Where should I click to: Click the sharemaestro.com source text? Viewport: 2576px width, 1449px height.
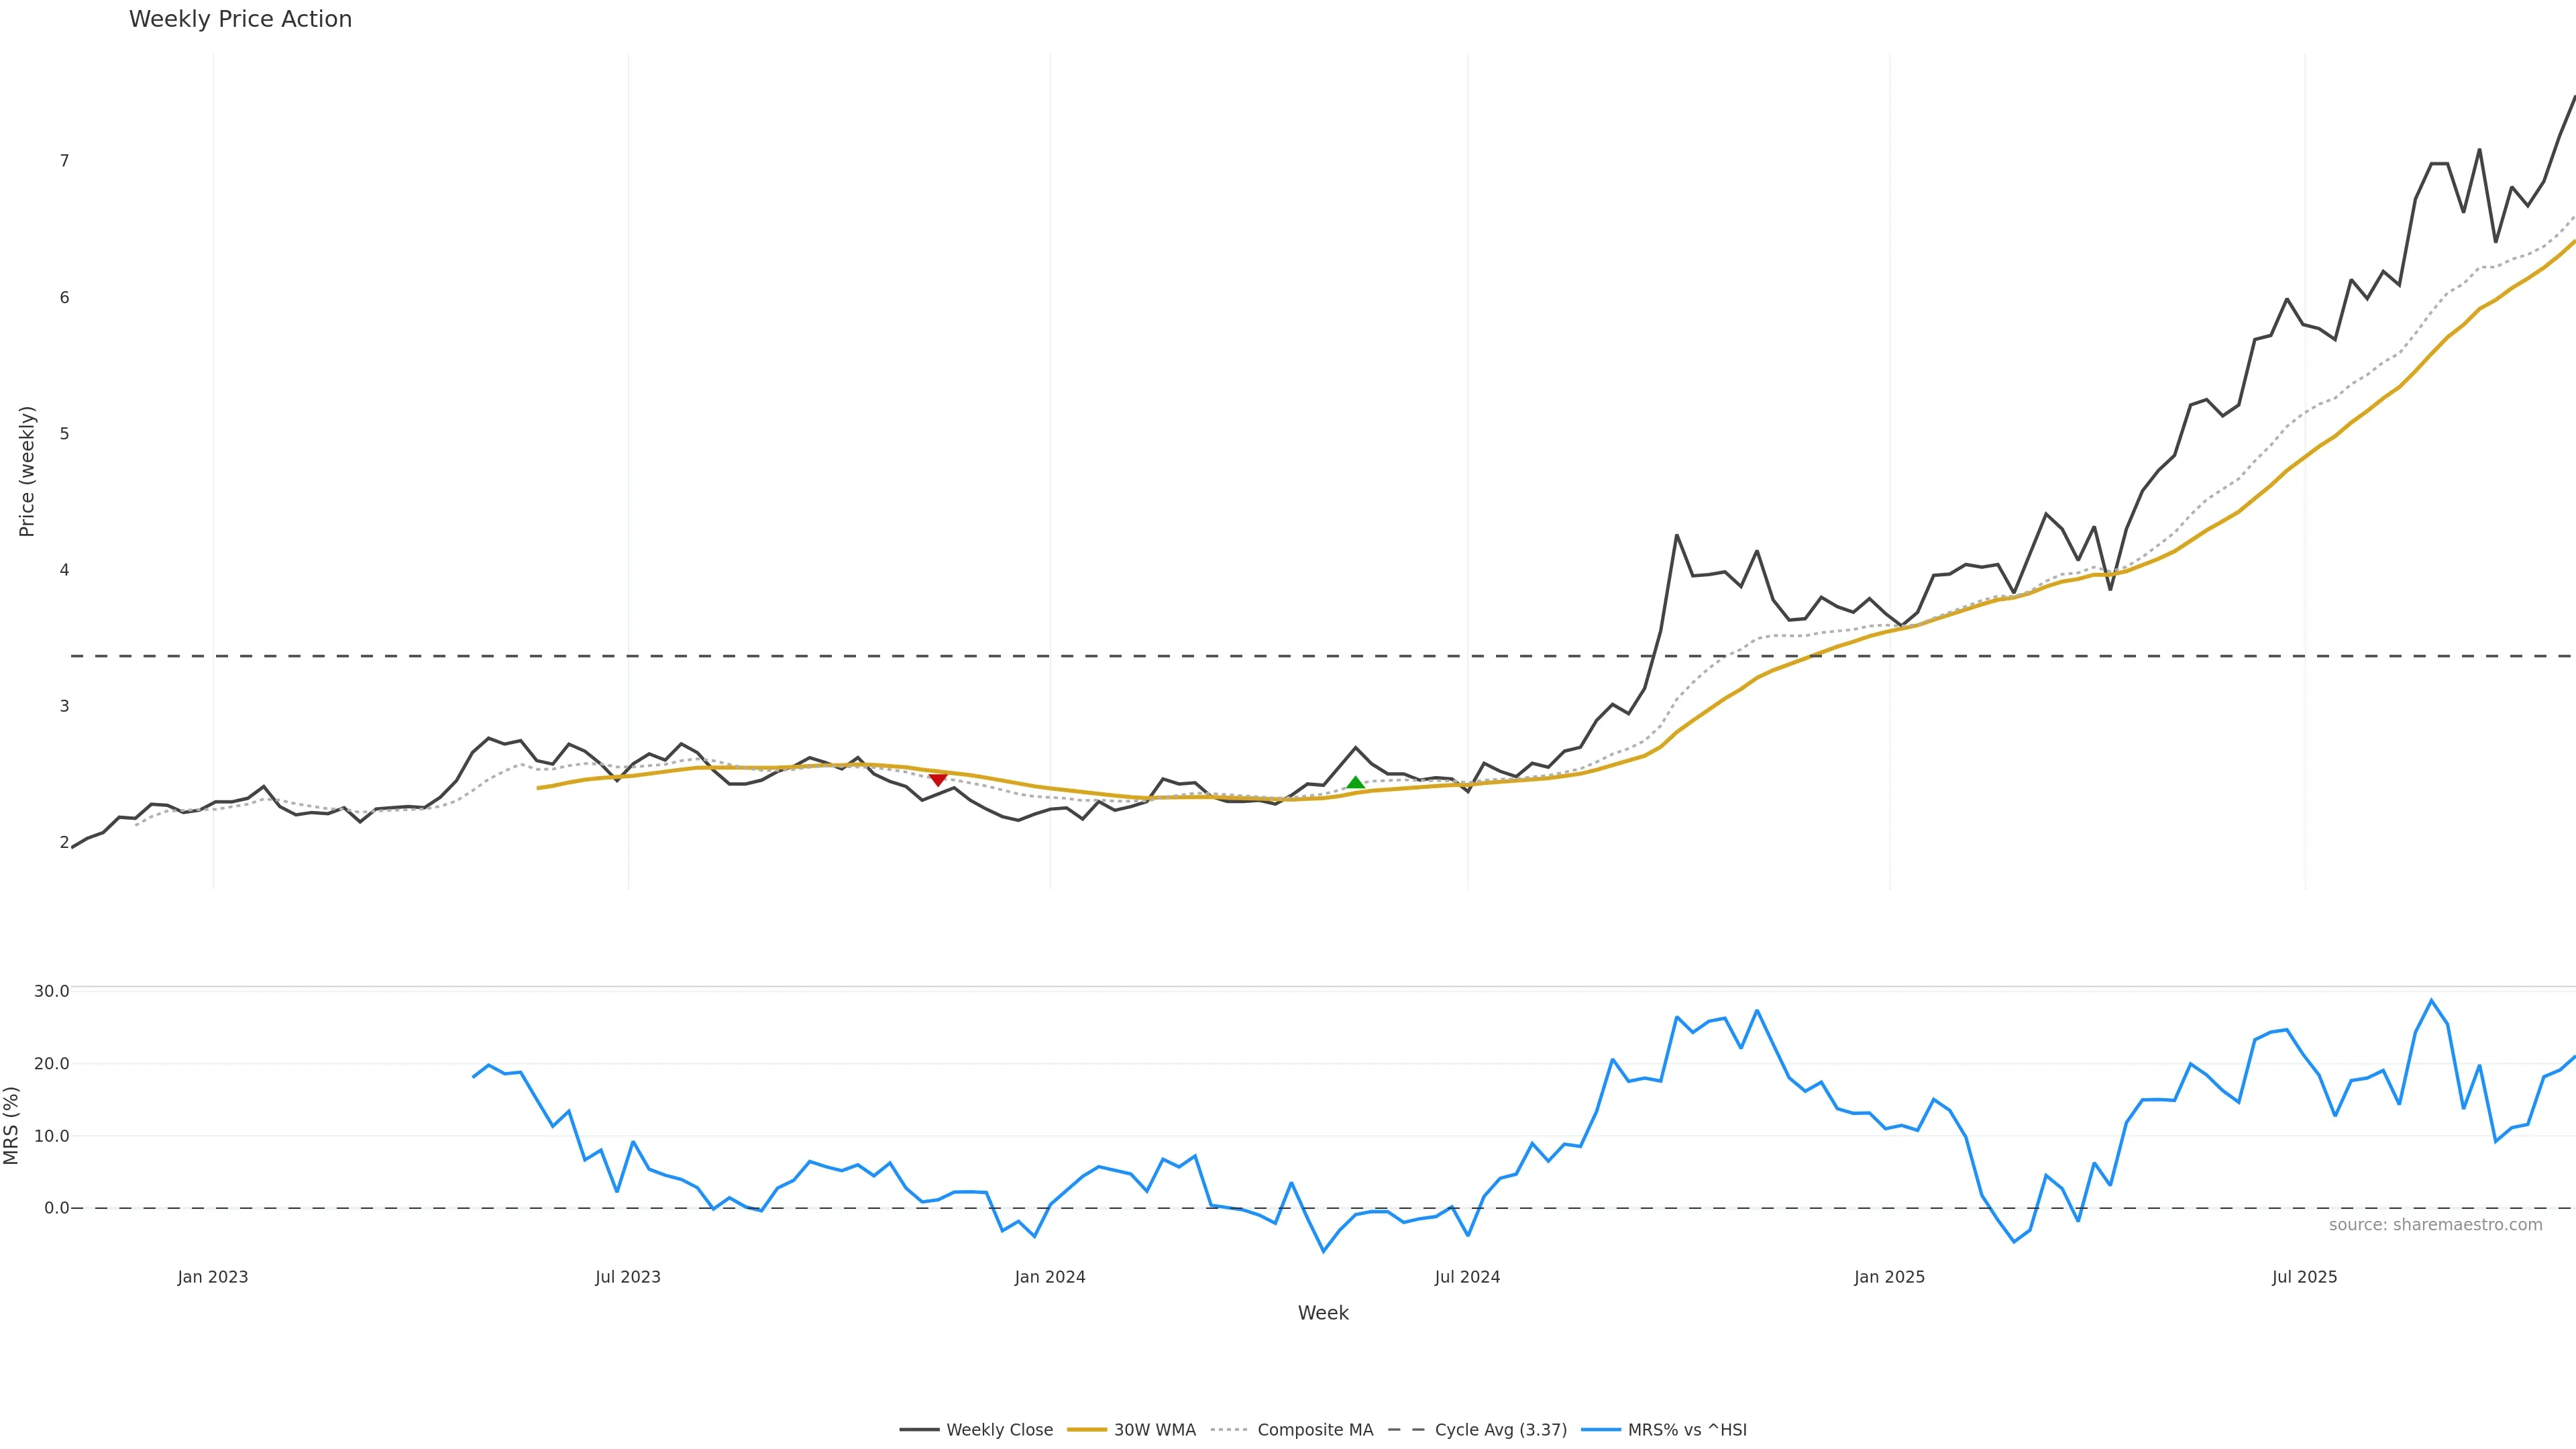2435,1225
